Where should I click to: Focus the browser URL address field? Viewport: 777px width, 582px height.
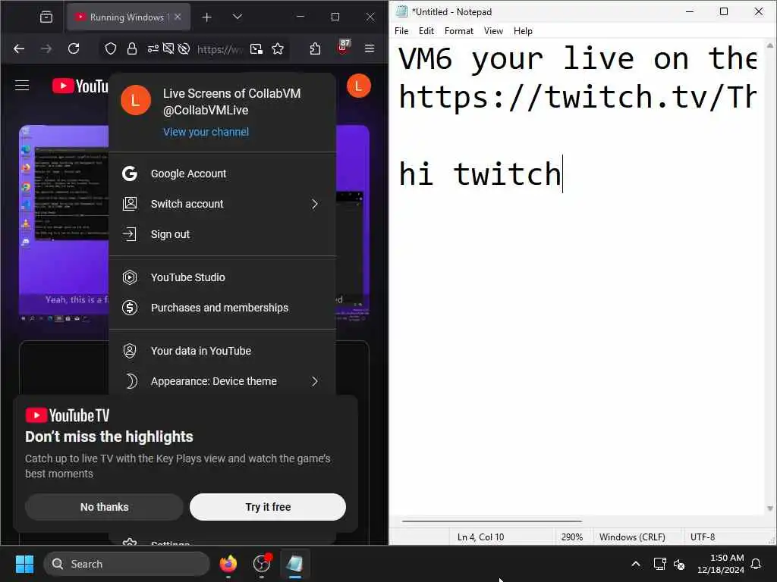tap(219, 49)
